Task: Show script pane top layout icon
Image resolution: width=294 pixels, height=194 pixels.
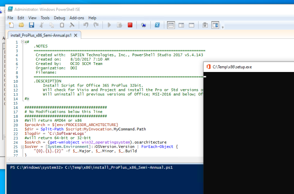Action: pos(171,25)
